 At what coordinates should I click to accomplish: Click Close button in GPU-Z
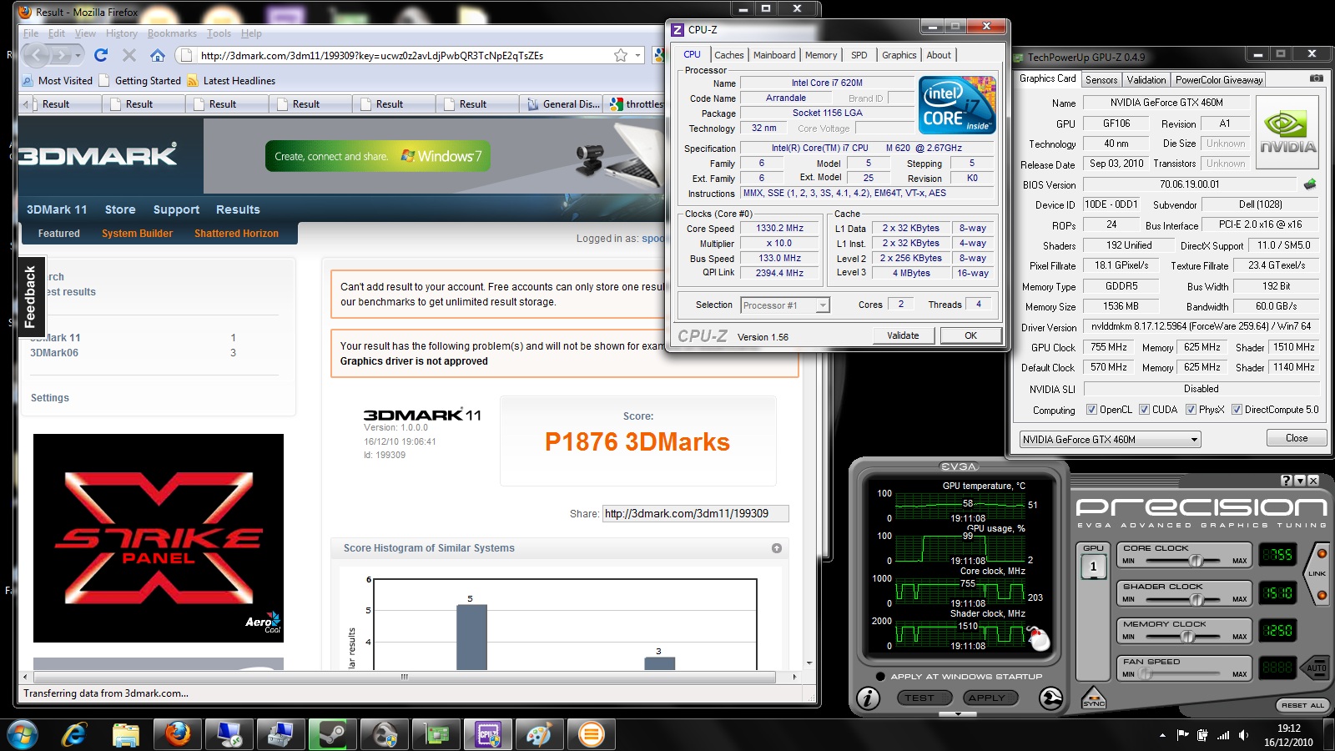tap(1297, 438)
